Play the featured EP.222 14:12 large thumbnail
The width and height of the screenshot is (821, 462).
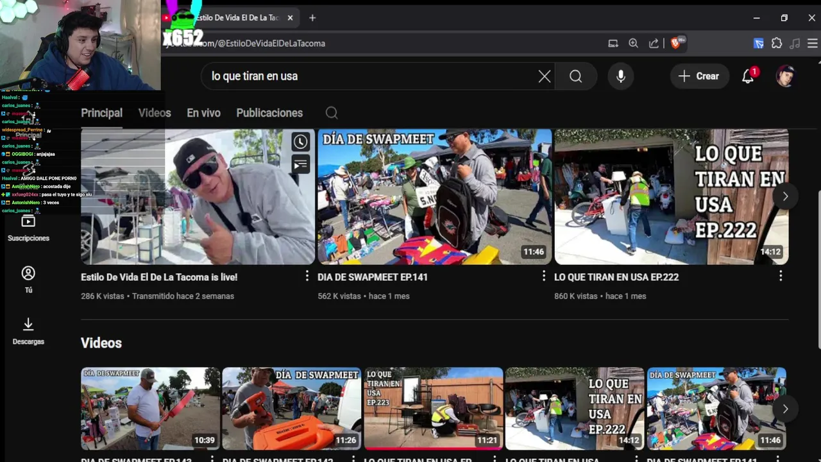click(672, 196)
